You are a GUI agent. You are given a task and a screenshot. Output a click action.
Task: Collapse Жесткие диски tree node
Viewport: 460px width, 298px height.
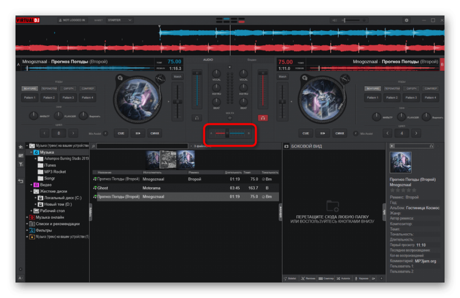click(31, 191)
